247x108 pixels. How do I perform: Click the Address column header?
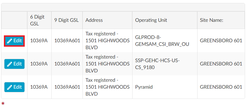[94, 20]
